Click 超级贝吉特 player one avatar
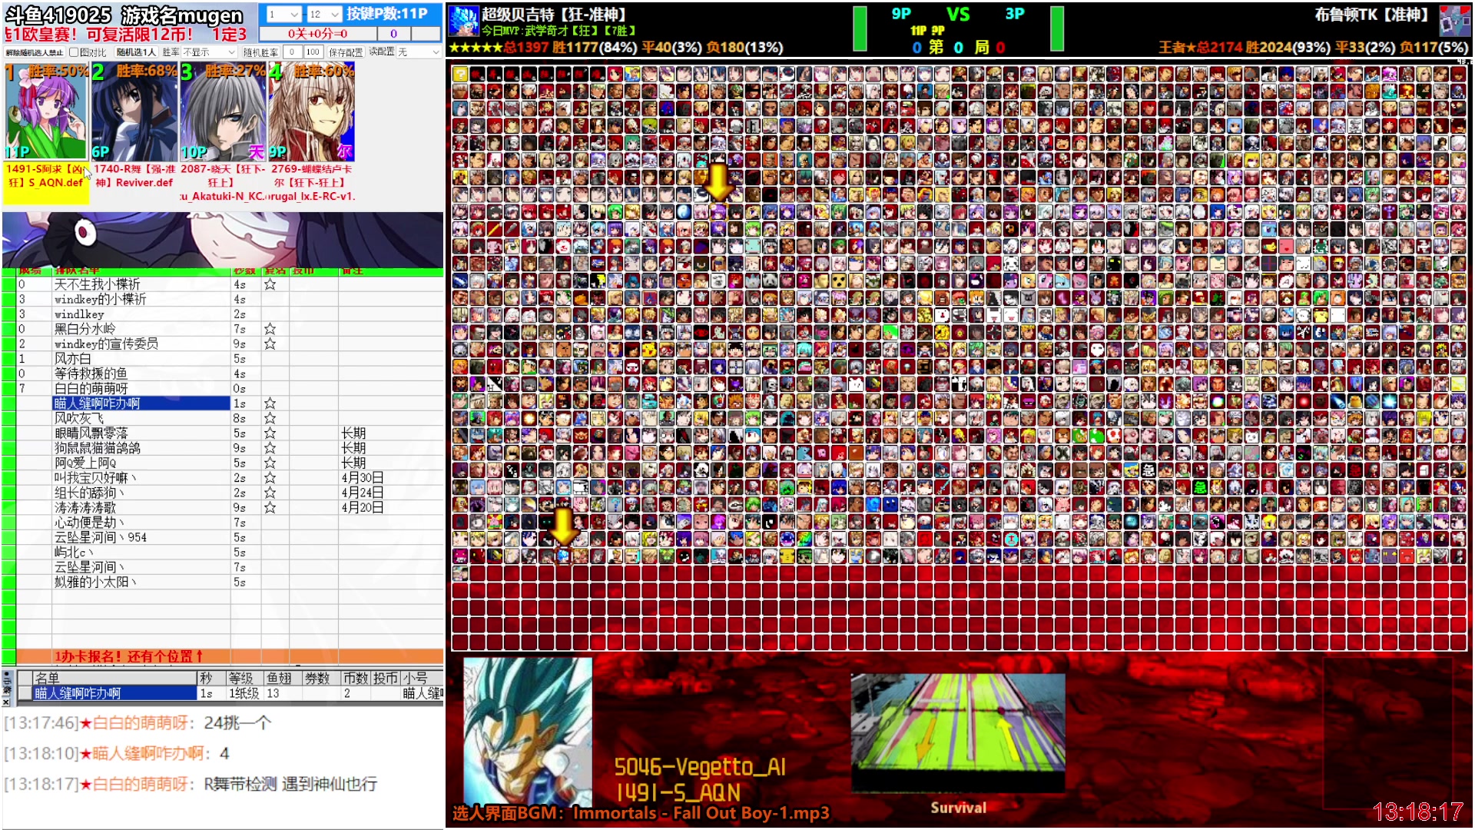 pos(463,21)
